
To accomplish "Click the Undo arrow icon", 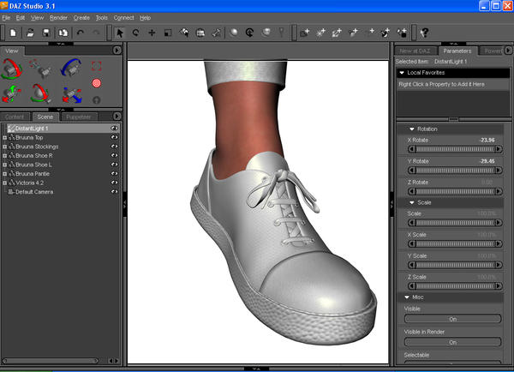I will pyautogui.click(x=81, y=33).
